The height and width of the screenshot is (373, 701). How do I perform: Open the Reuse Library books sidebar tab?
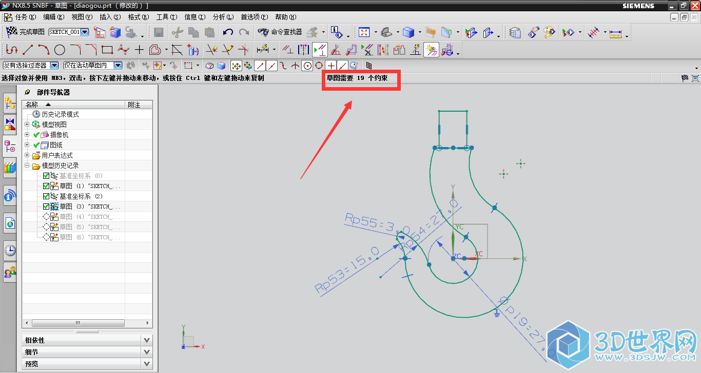[x=10, y=168]
